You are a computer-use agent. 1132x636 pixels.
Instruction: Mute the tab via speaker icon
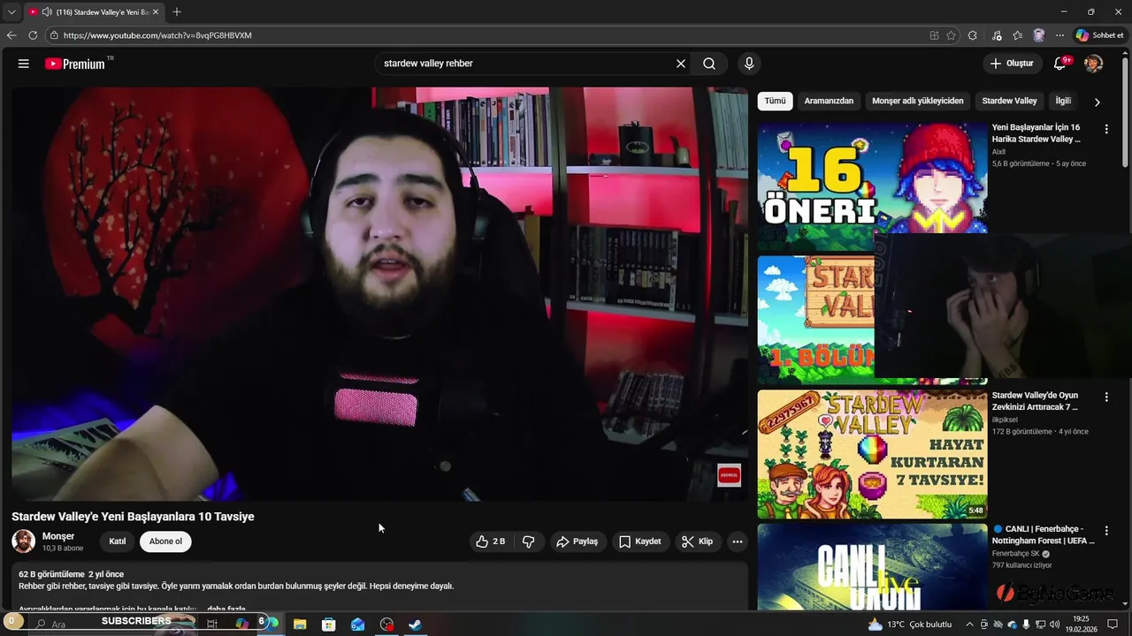click(46, 11)
